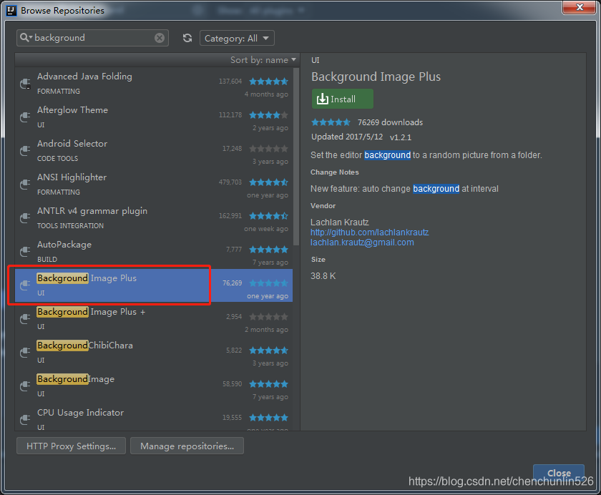Focus the plugin search input field
The width and height of the screenshot is (601, 495).
94,37
